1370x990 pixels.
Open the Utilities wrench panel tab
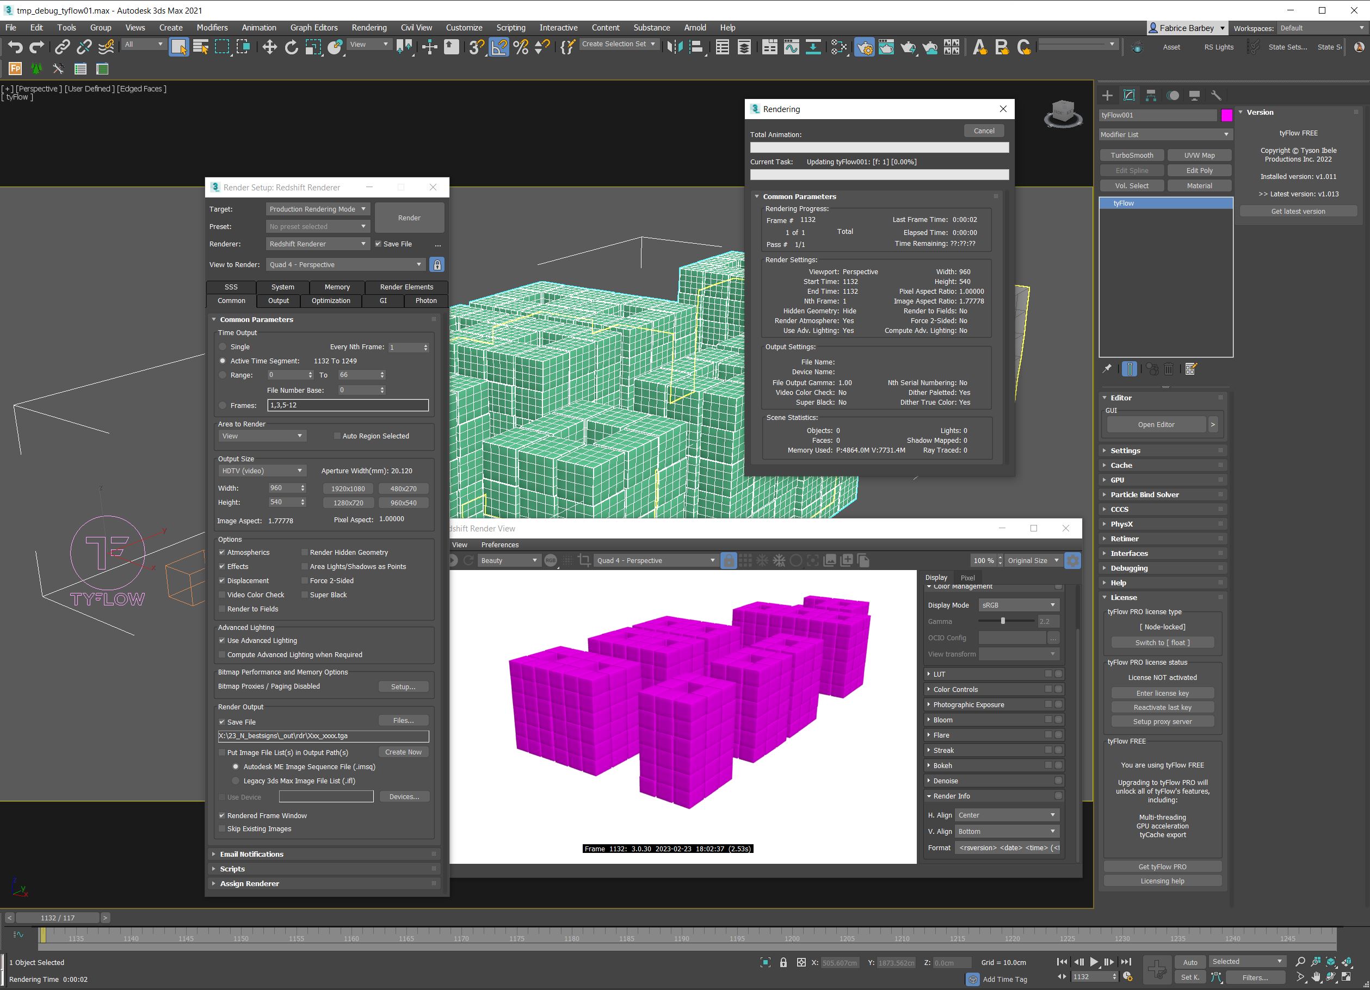click(x=1216, y=95)
